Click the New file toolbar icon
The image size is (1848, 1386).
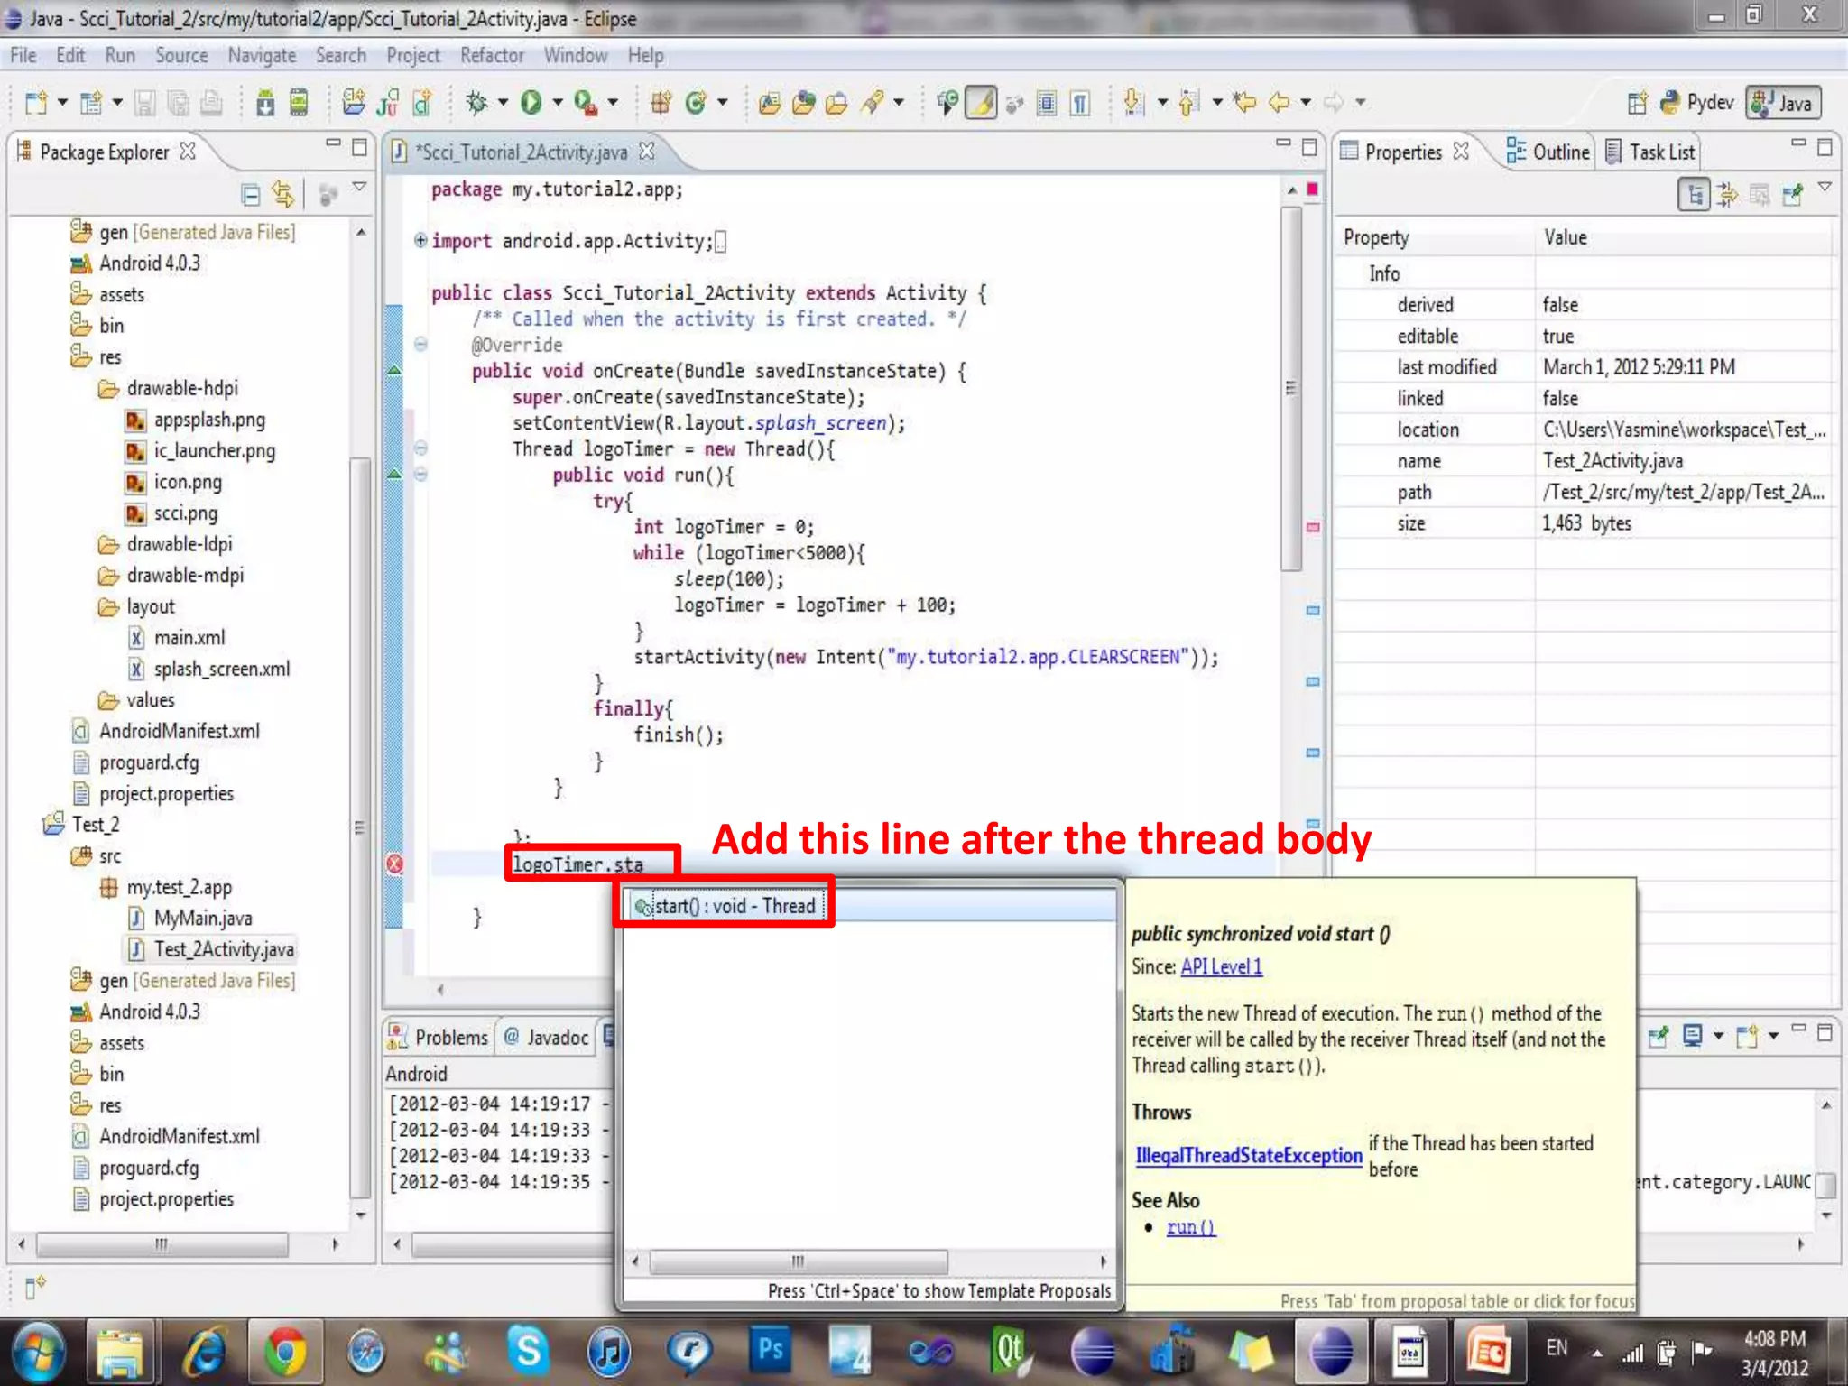click(x=36, y=103)
